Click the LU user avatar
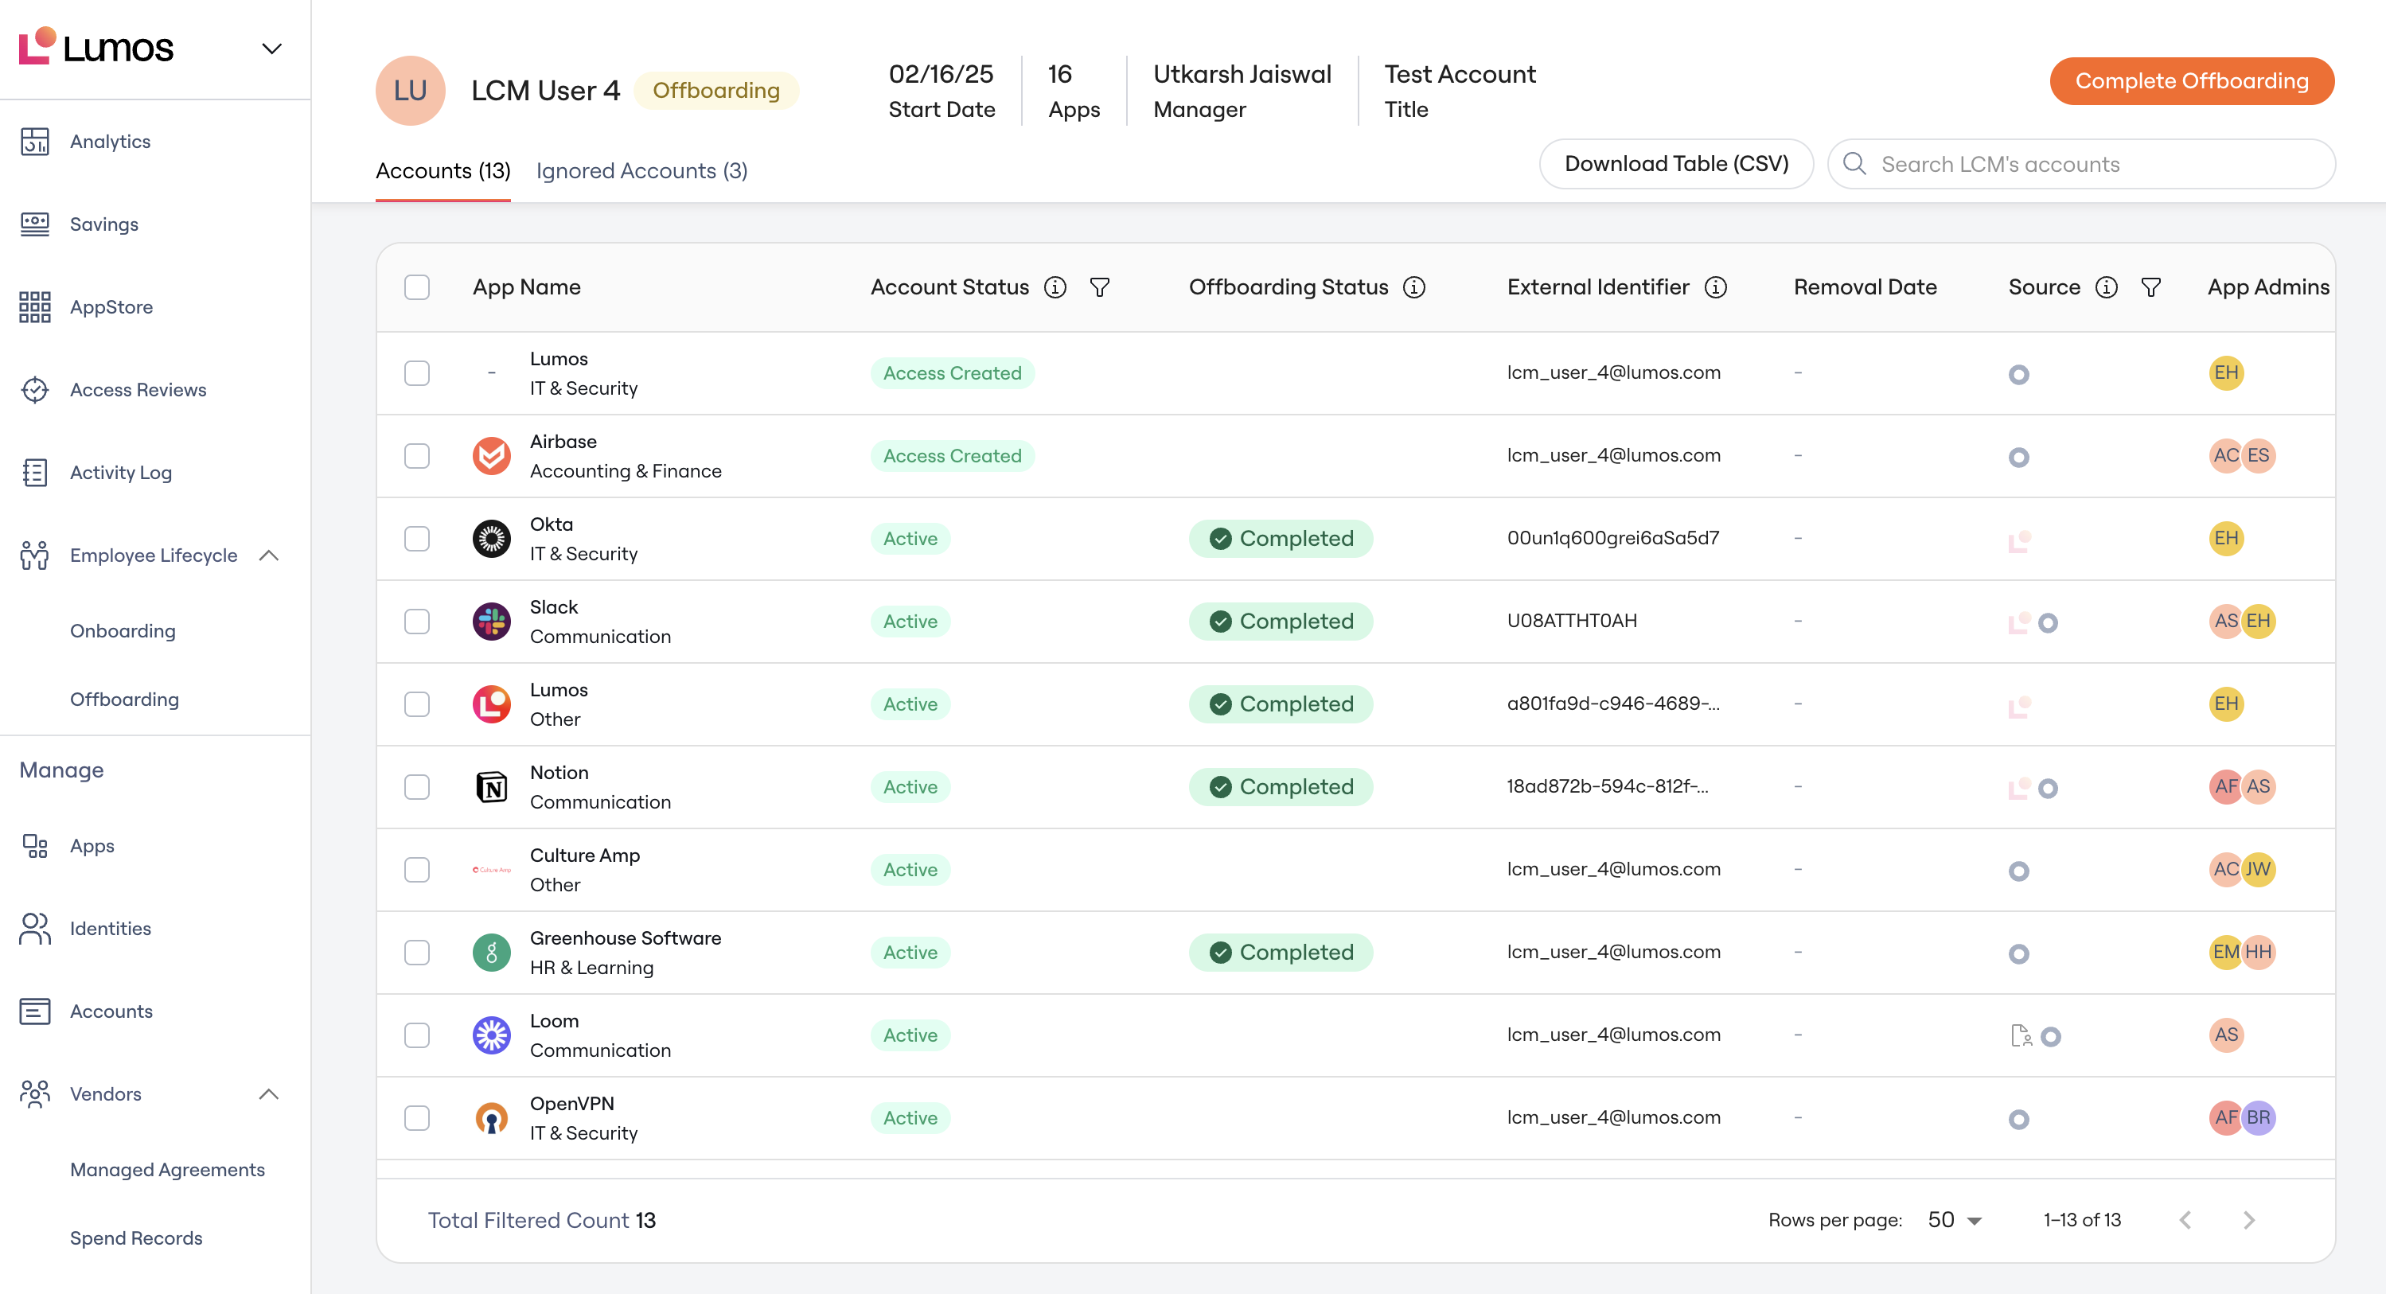Viewport: 2386px width, 1294px height. (411, 90)
